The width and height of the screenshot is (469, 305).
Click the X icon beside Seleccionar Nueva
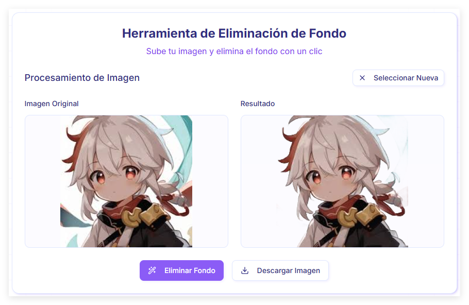click(x=362, y=78)
